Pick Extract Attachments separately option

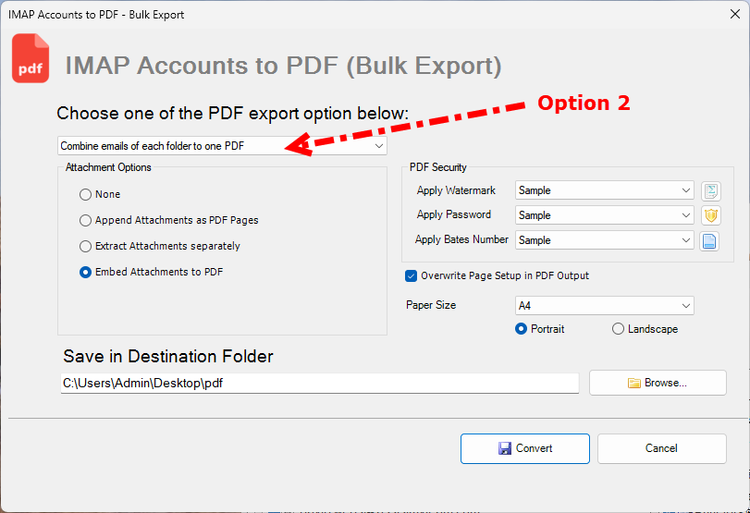(x=86, y=247)
